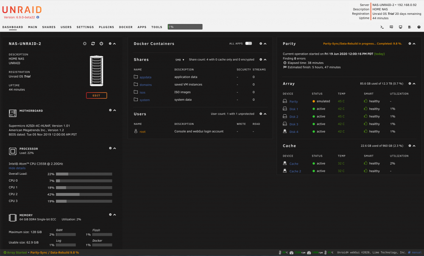
Task: Open Cache 2 device link
Action: 295,171
